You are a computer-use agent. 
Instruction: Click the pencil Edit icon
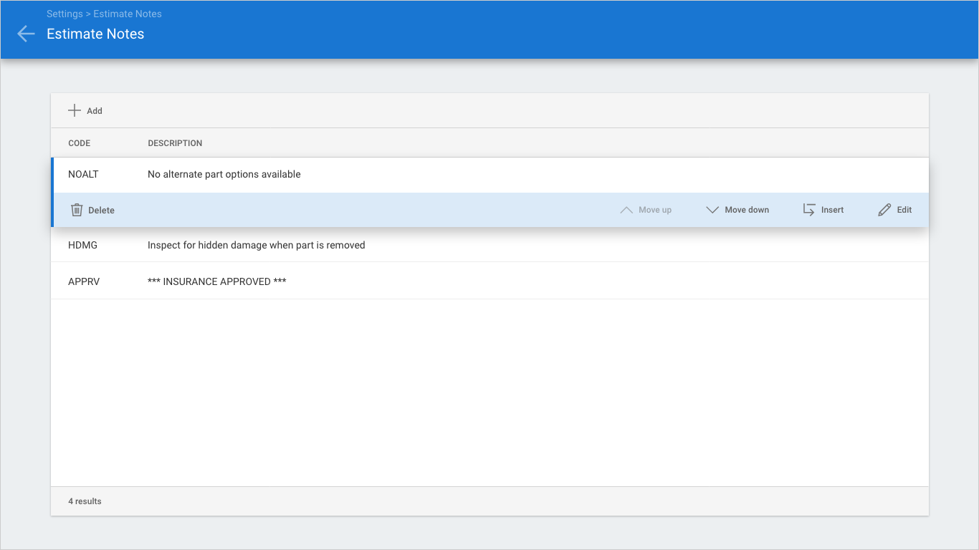pyautogui.click(x=884, y=210)
